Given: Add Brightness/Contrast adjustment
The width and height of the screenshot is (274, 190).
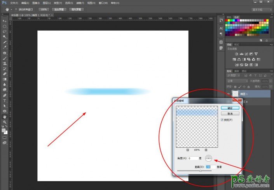Looking at the screenshot, I should pyautogui.click(x=236, y=54).
